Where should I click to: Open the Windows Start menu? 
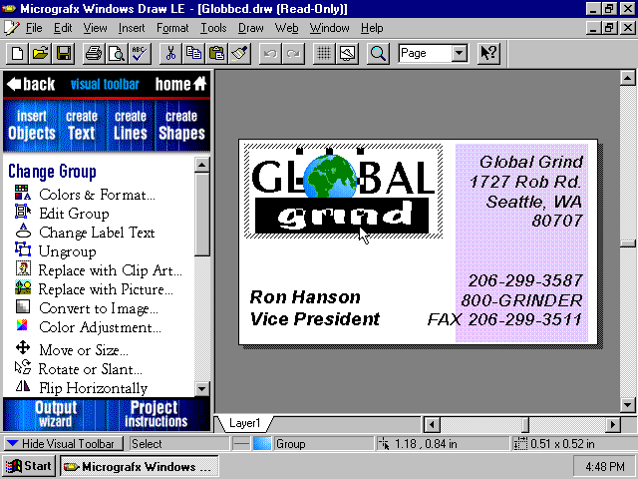[x=29, y=466]
